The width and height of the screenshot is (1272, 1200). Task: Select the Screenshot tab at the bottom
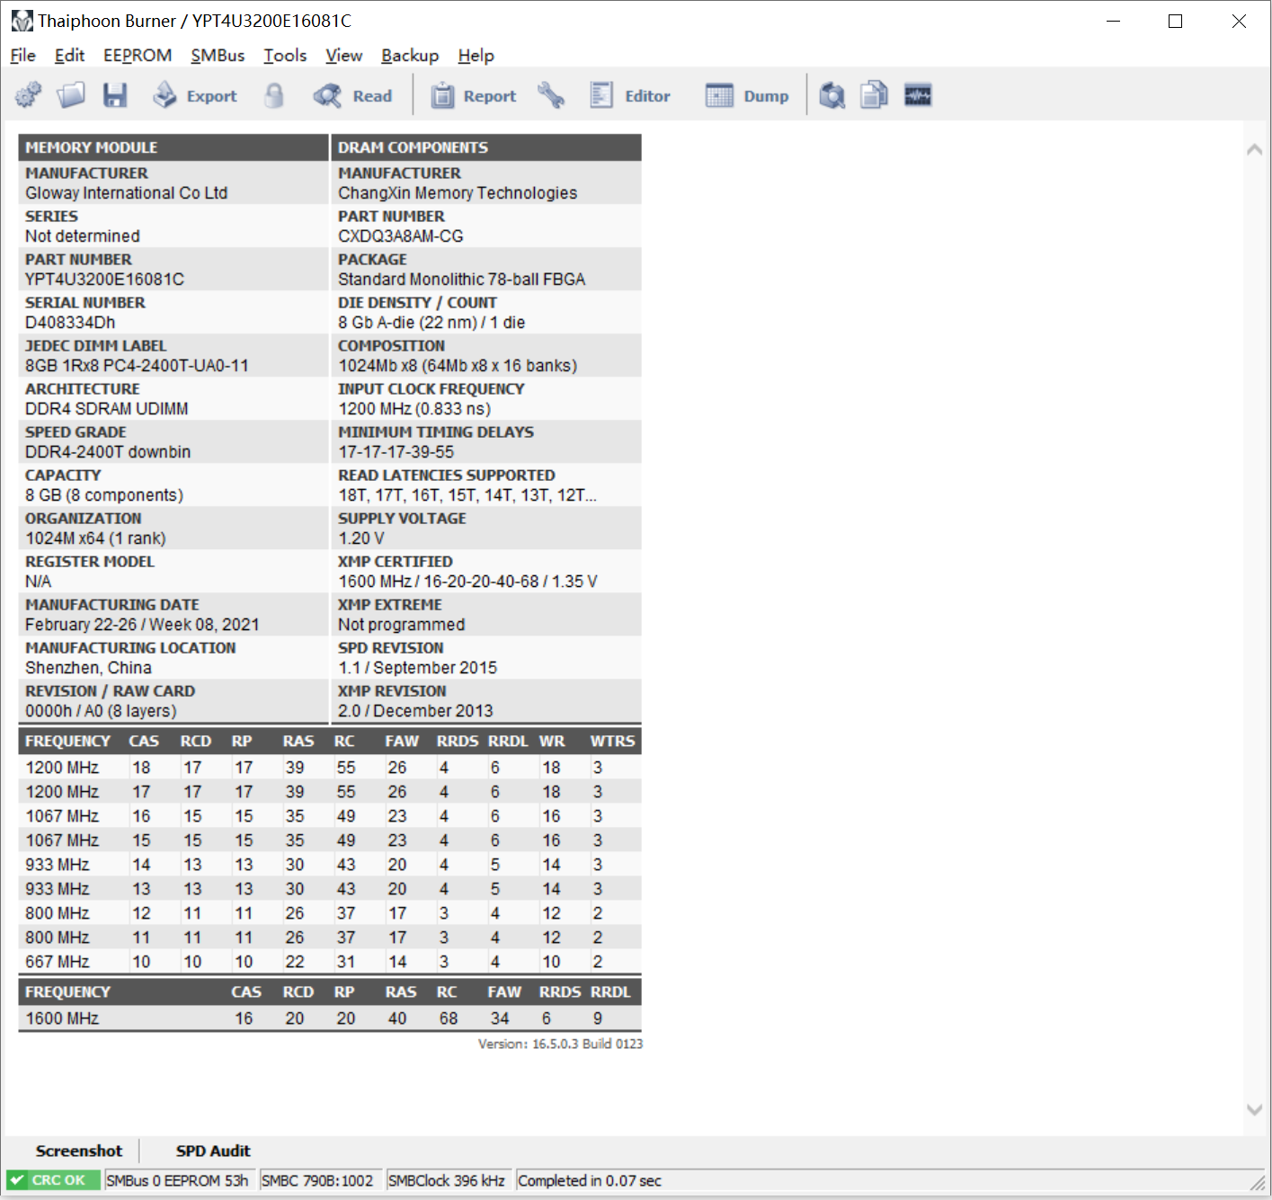pos(79,1151)
